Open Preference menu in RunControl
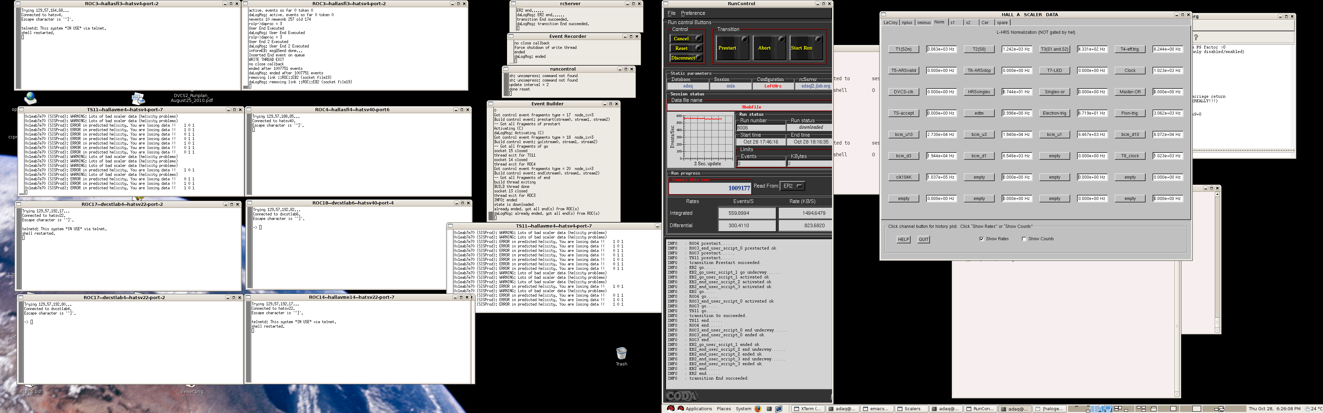Viewport: 1323px width, 413px height. 693,13
